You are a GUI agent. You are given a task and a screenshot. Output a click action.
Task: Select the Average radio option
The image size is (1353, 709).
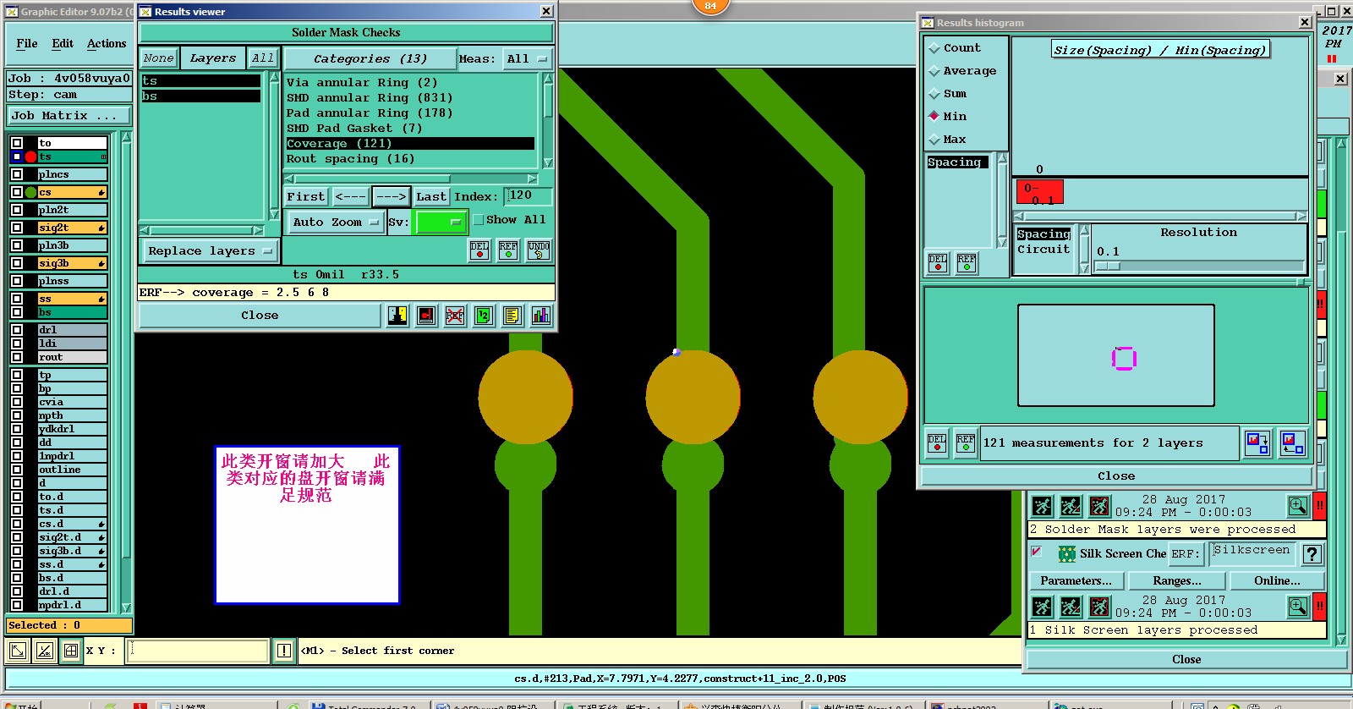click(934, 71)
